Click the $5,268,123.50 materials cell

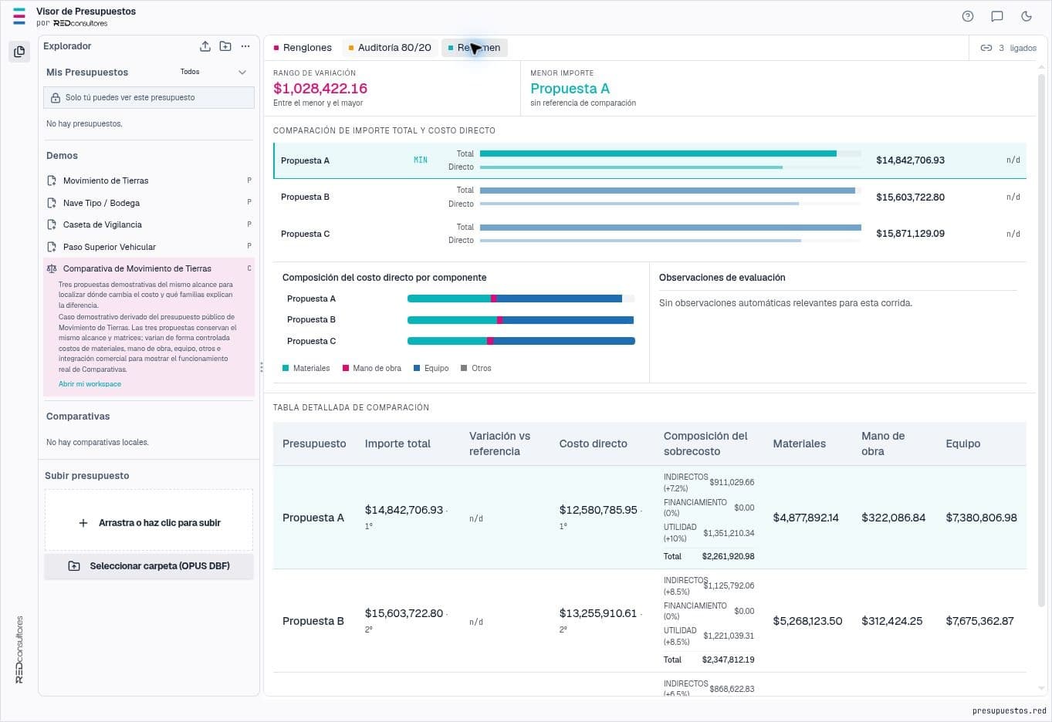(808, 621)
